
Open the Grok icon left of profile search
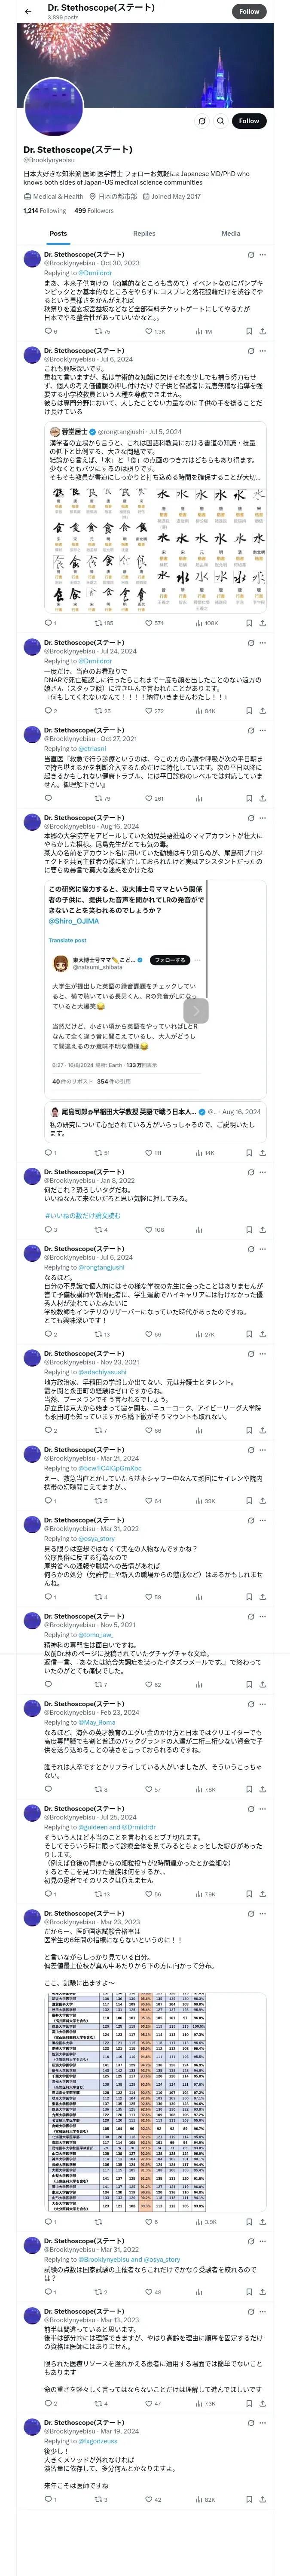[202, 121]
